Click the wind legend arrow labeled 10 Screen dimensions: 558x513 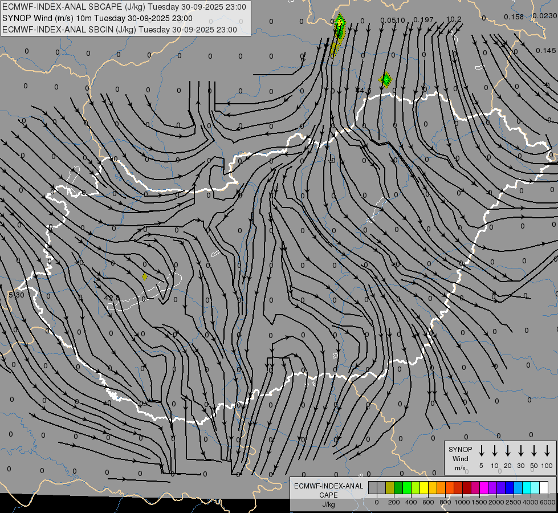pyautogui.click(x=495, y=451)
